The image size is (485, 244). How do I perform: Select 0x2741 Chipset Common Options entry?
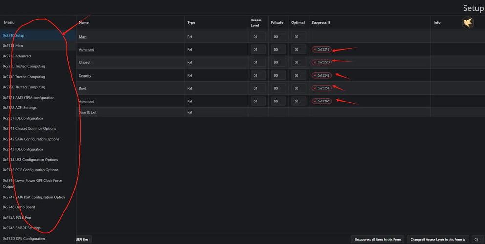pos(29,128)
